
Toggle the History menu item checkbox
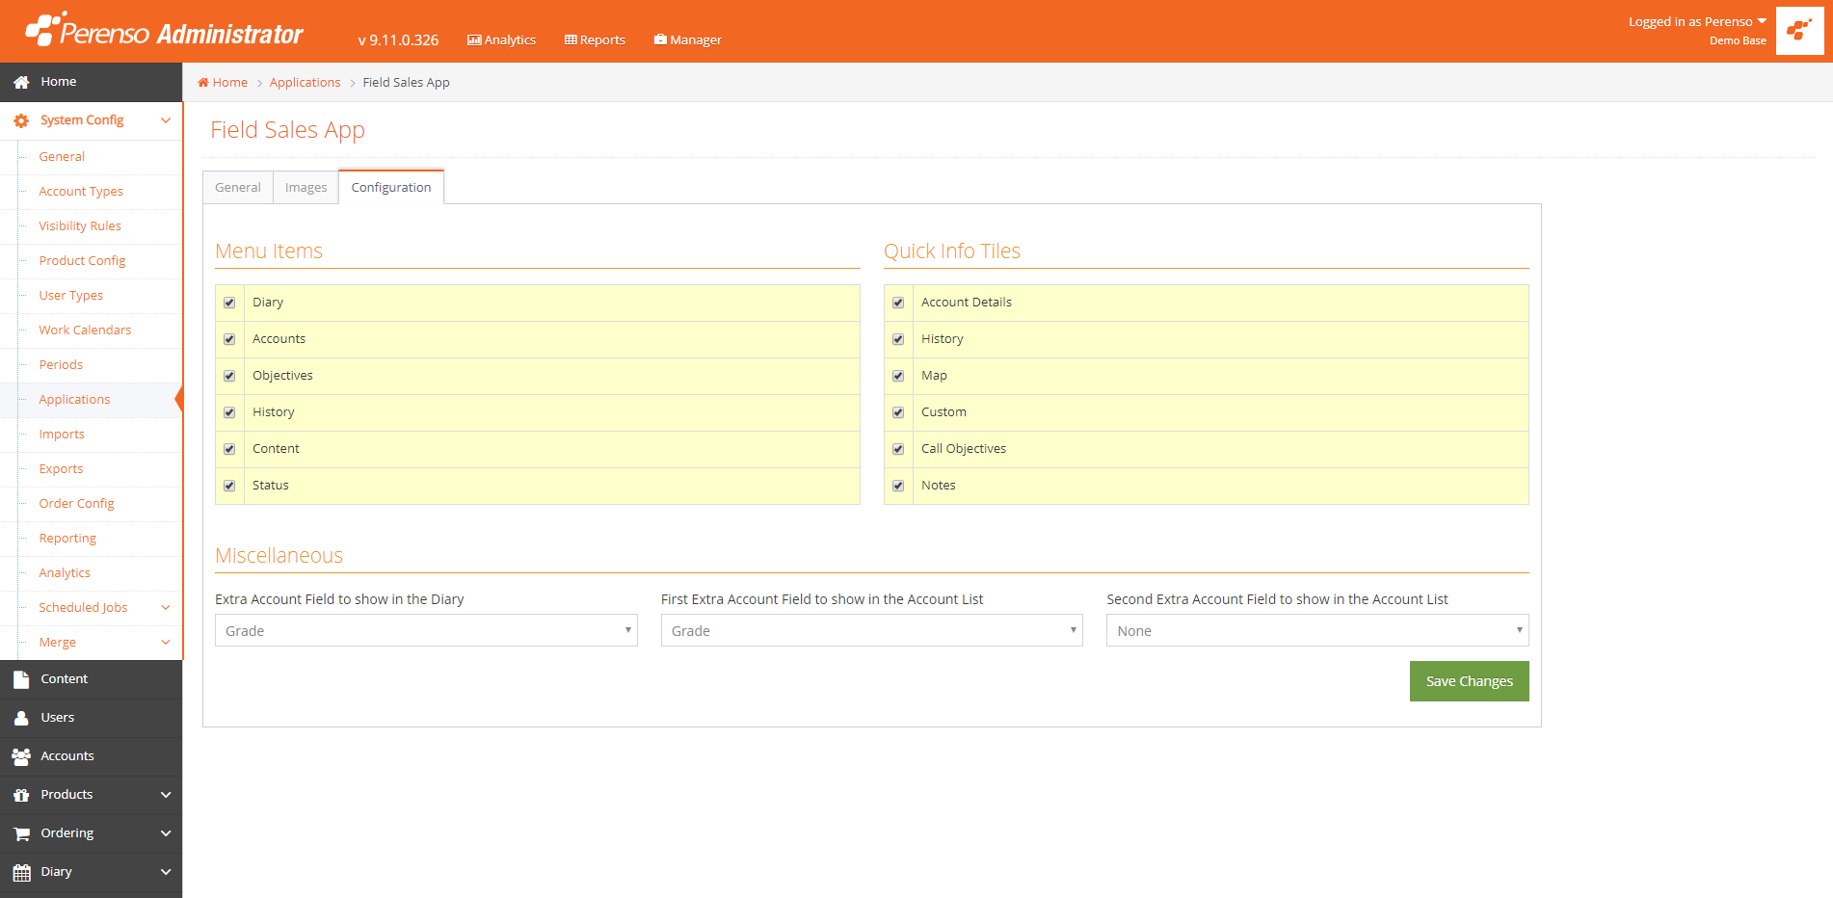tap(229, 412)
